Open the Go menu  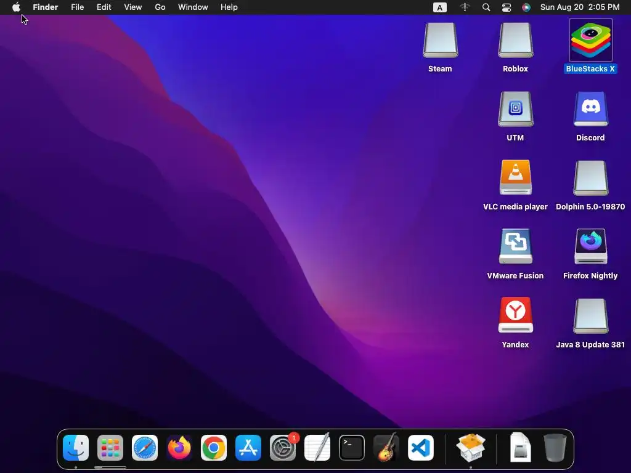[x=160, y=7]
